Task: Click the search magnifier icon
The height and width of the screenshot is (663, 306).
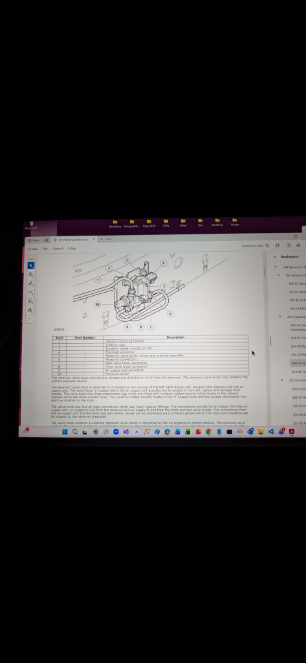Action: (x=267, y=245)
